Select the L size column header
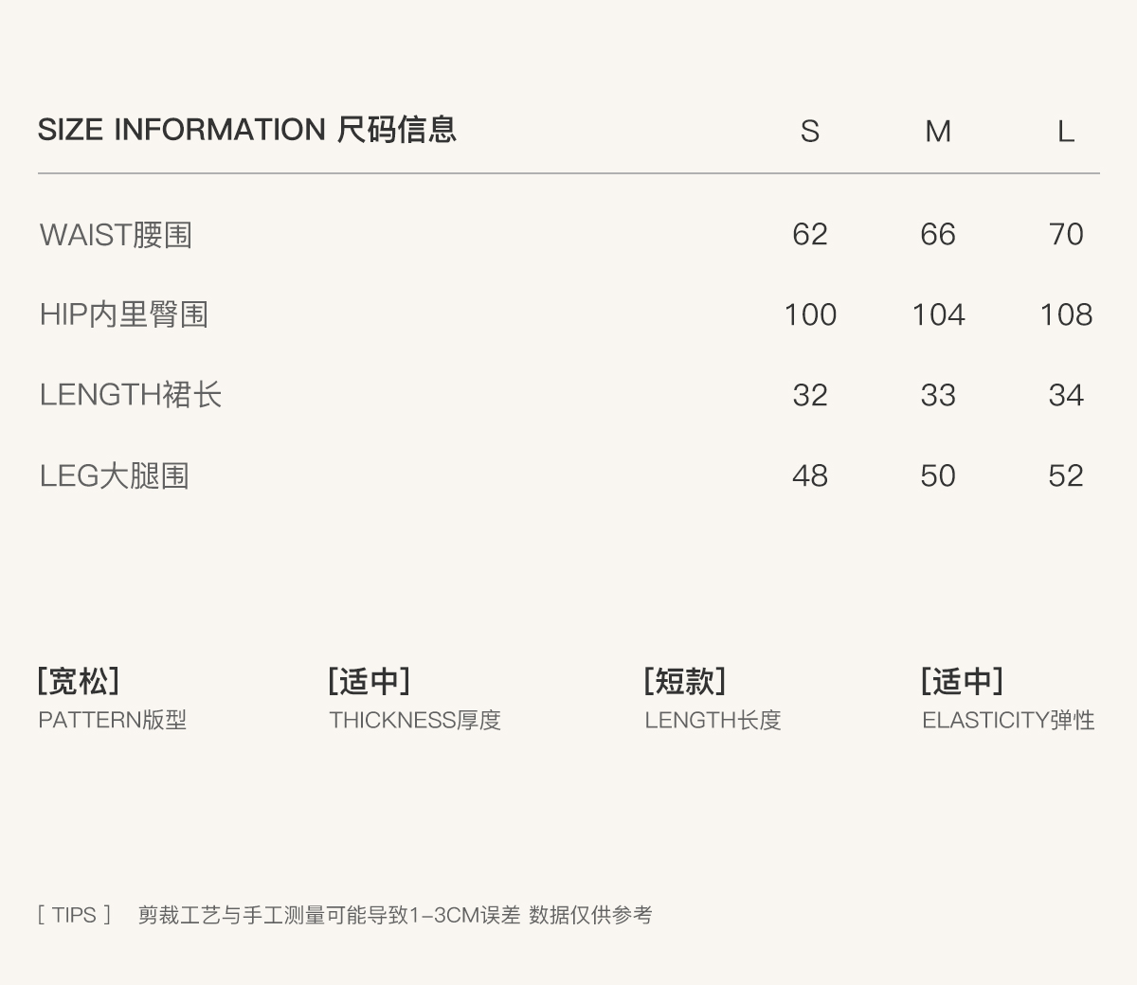Screen dimensions: 1137x985 click(x=1066, y=131)
